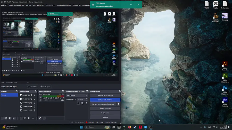Remove transition with trash icon

point(82,103)
